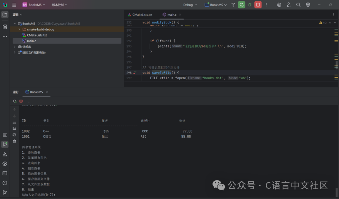Viewport: 339px width, 199px height.
Task: Select the 运行 run panel label
Action: click(x=16, y=92)
